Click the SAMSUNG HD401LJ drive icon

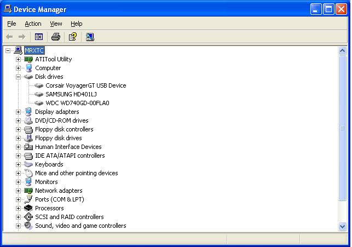[39, 94]
